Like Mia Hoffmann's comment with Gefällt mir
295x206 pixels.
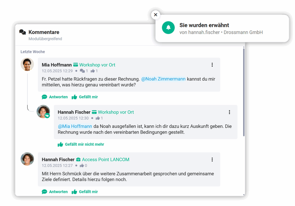coord(85,97)
